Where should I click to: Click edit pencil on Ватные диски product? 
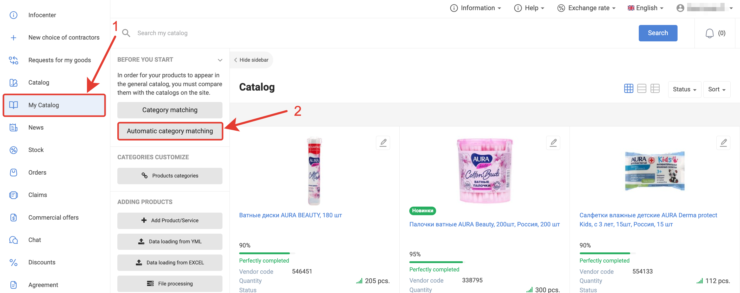point(383,143)
